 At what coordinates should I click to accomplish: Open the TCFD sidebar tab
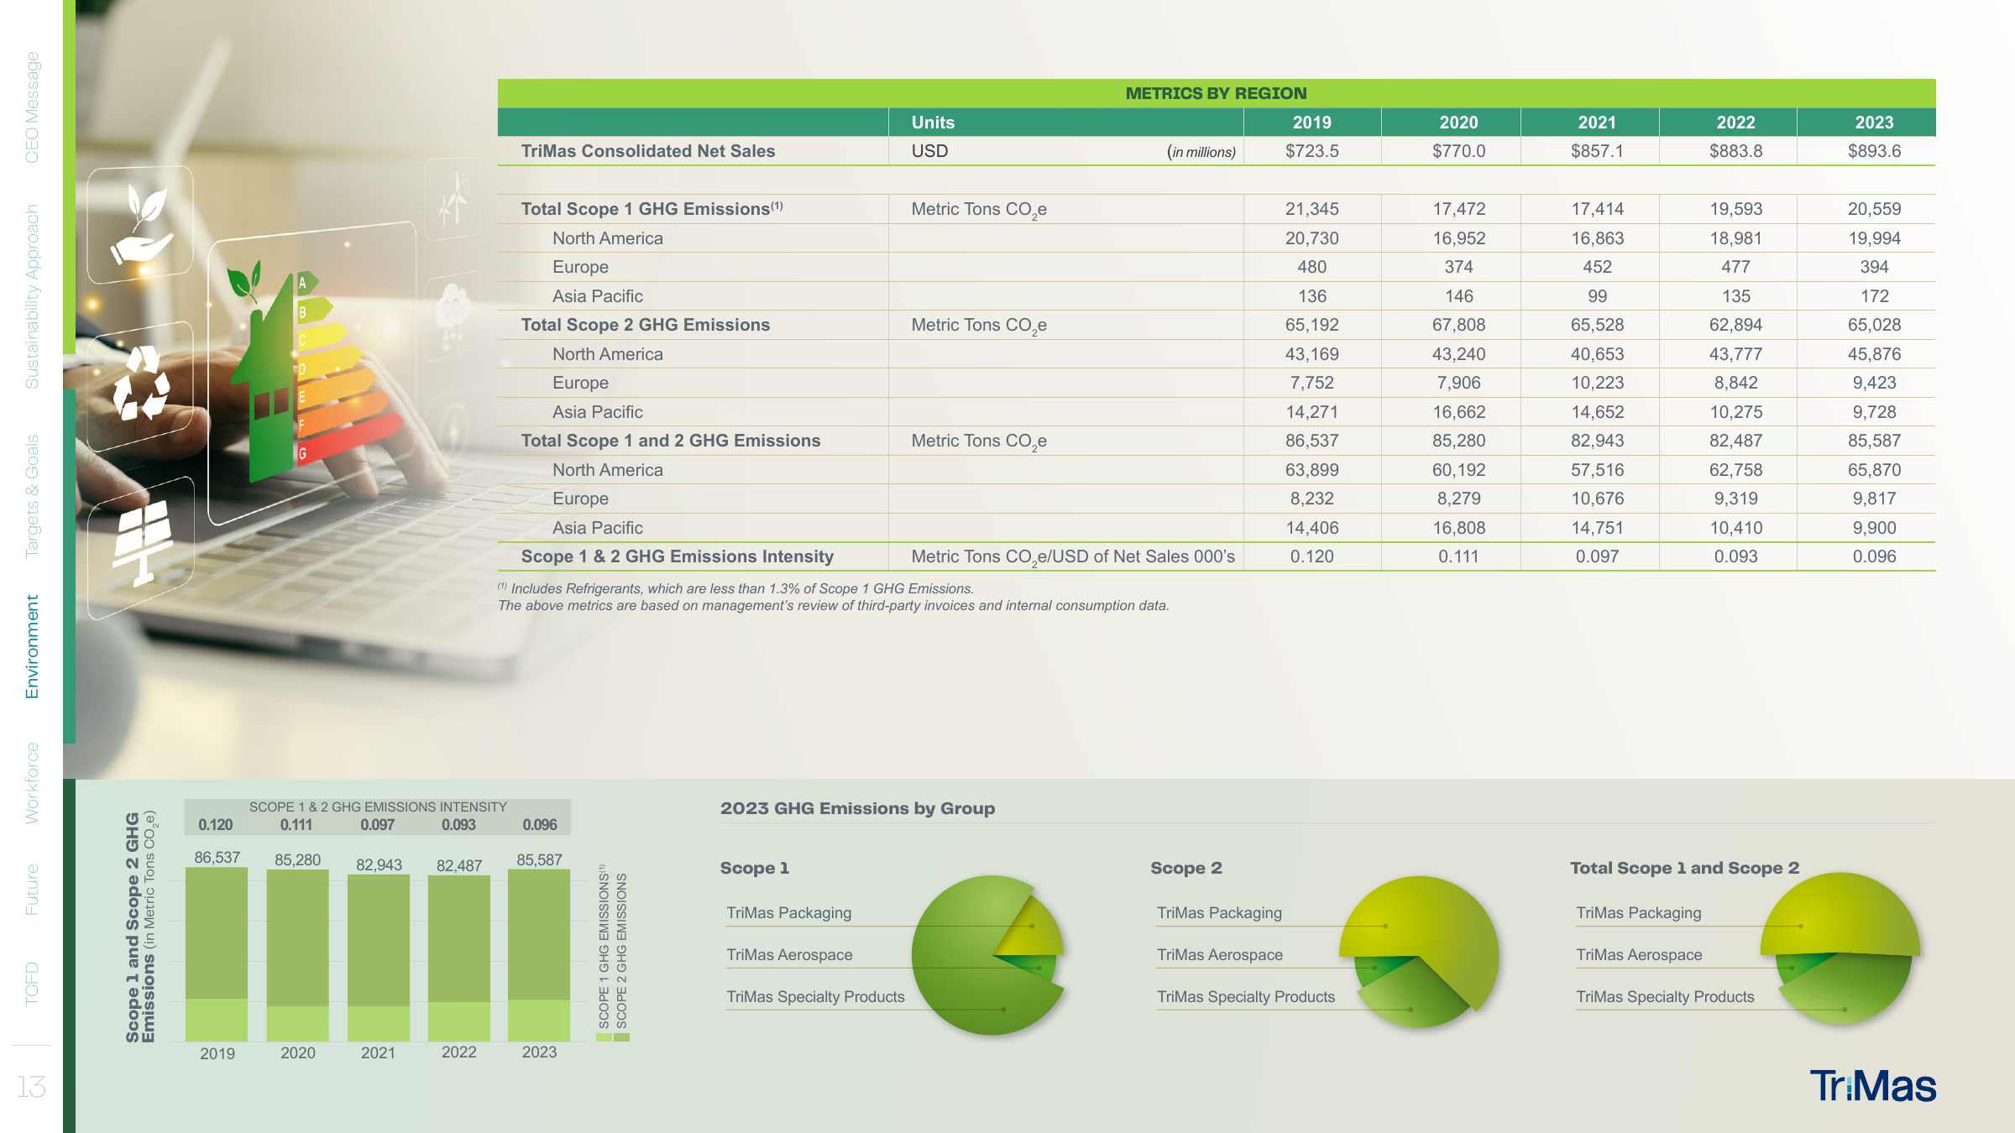pyautogui.click(x=32, y=984)
